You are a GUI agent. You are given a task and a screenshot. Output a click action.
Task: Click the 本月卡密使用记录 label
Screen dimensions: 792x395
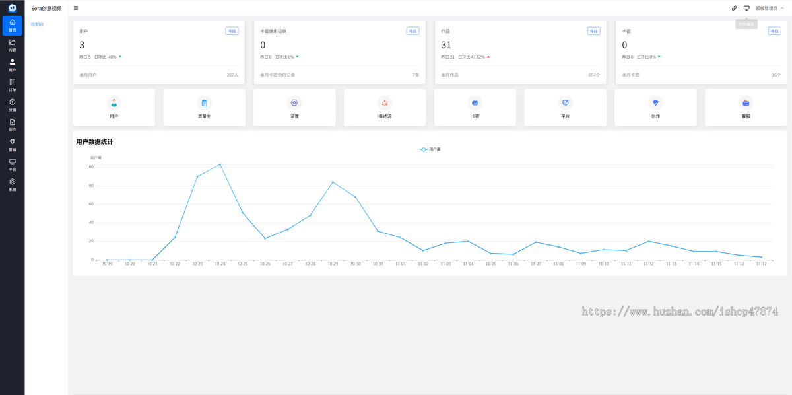(278, 75)
